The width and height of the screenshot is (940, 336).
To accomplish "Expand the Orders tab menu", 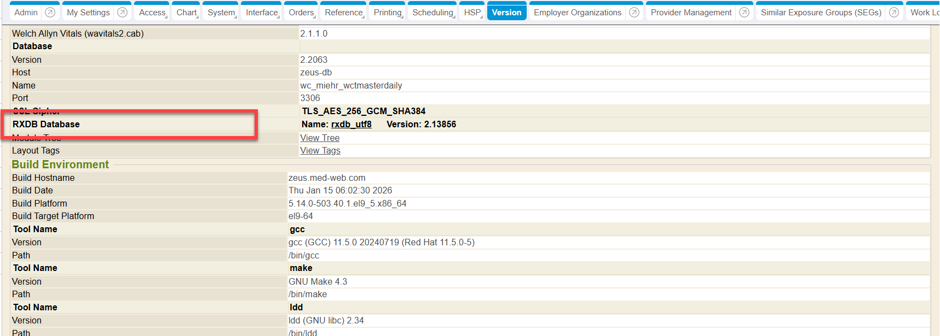I will point(302,13).
